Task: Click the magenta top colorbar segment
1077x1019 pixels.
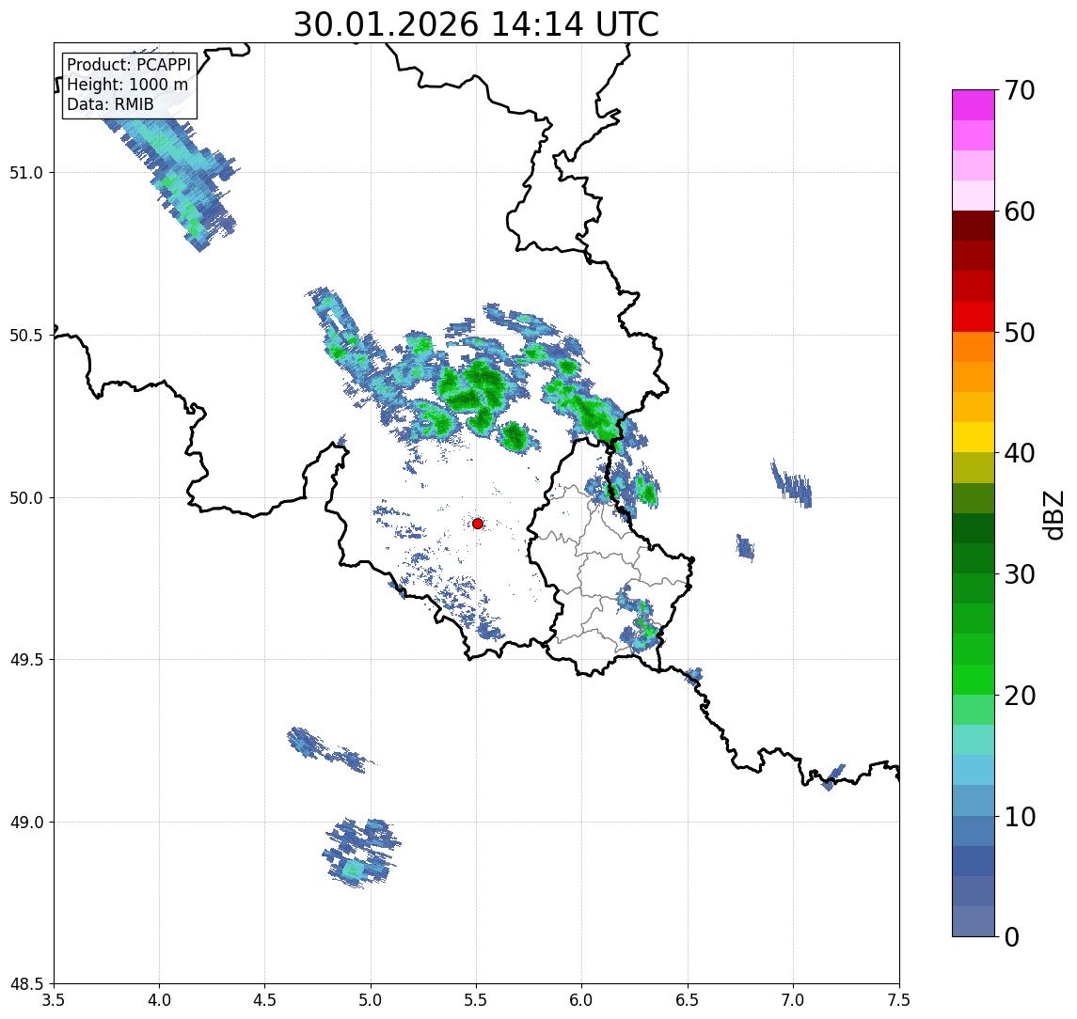Action: 974,105
